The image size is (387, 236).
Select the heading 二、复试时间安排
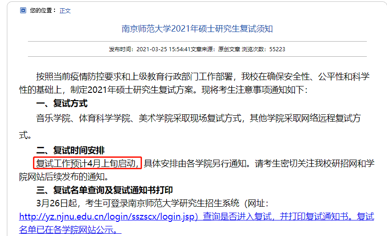71,150
